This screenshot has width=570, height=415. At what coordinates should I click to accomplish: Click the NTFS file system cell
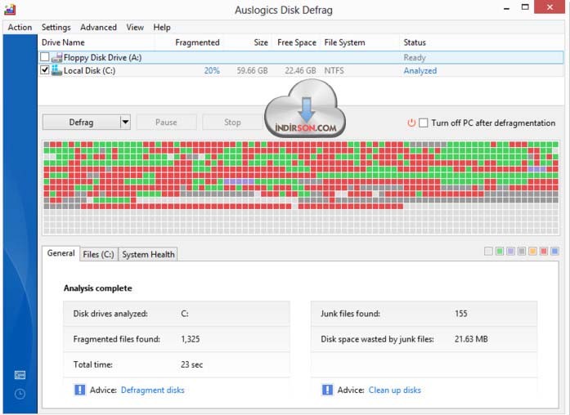tap(334, 70)
